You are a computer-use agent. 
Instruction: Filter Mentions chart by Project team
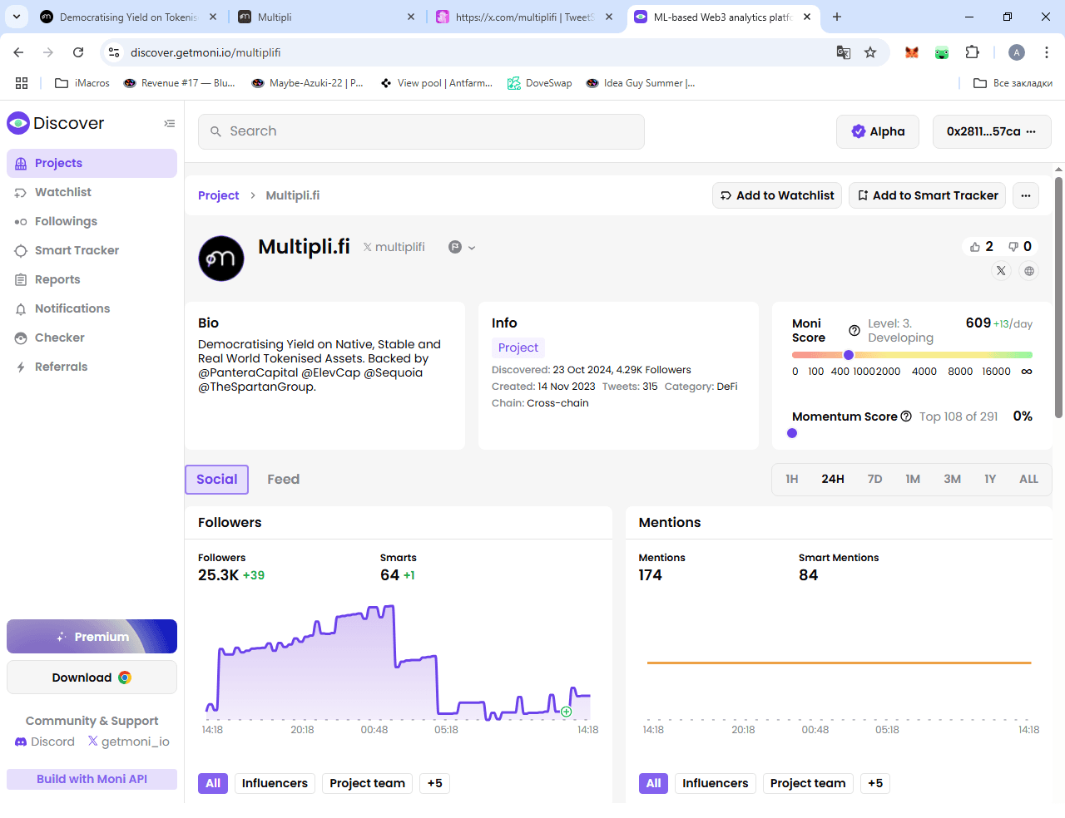808,783
